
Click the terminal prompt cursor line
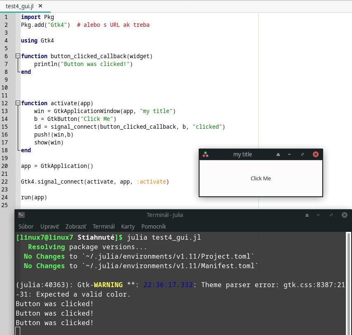point(18,331)
